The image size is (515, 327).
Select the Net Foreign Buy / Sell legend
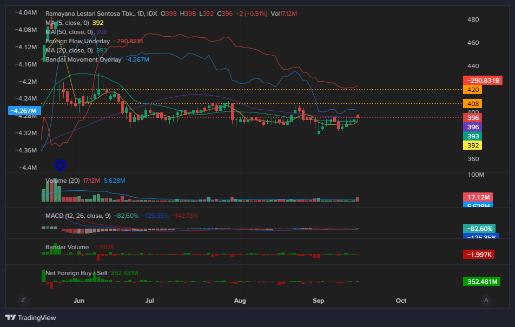(x=76, y=273)
